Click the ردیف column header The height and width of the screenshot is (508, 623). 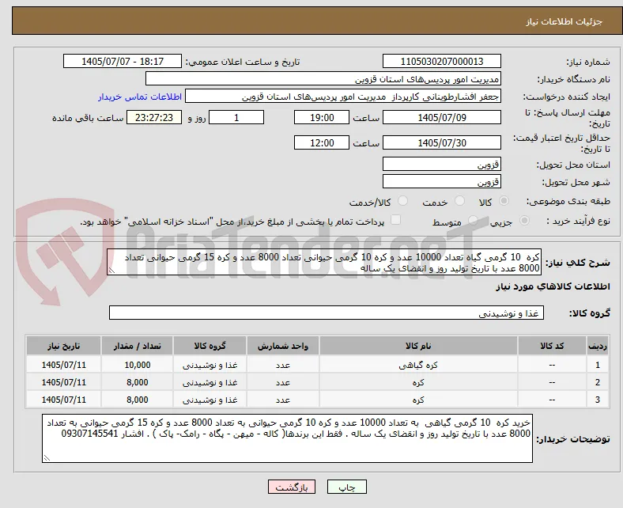[598, 346]
